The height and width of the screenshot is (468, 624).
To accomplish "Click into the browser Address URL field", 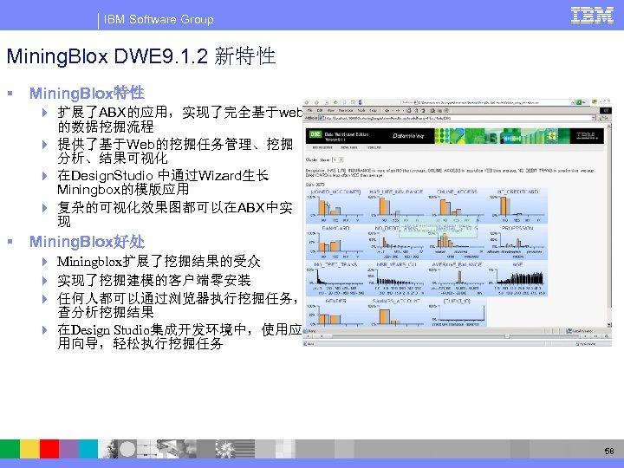I will point(456,118).
